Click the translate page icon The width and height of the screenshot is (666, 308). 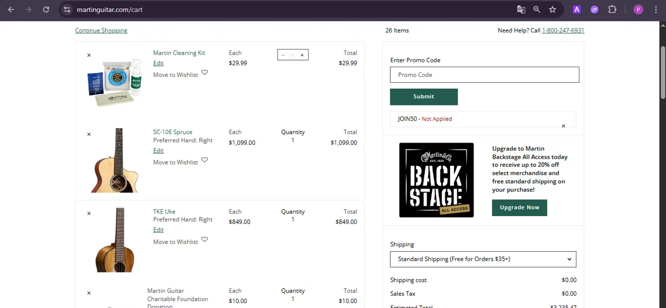521,9
